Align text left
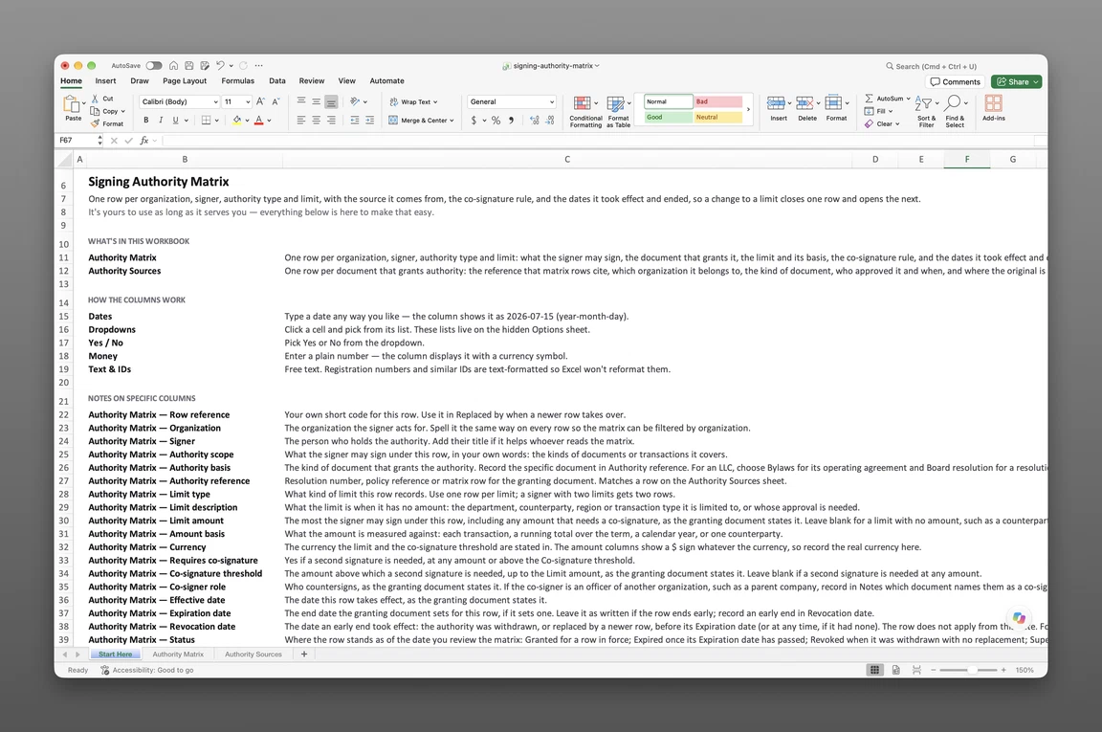The width and height of the screenshot is (1102, 732). coord(300,121)
